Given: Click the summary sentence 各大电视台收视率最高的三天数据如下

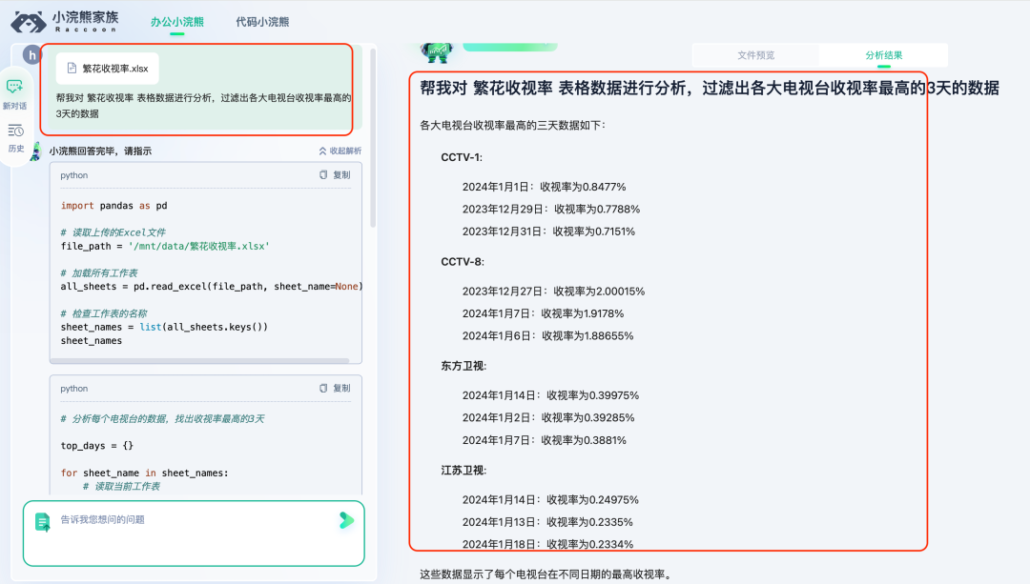Looking at the screenshot, I should click(x=513, y=126).
